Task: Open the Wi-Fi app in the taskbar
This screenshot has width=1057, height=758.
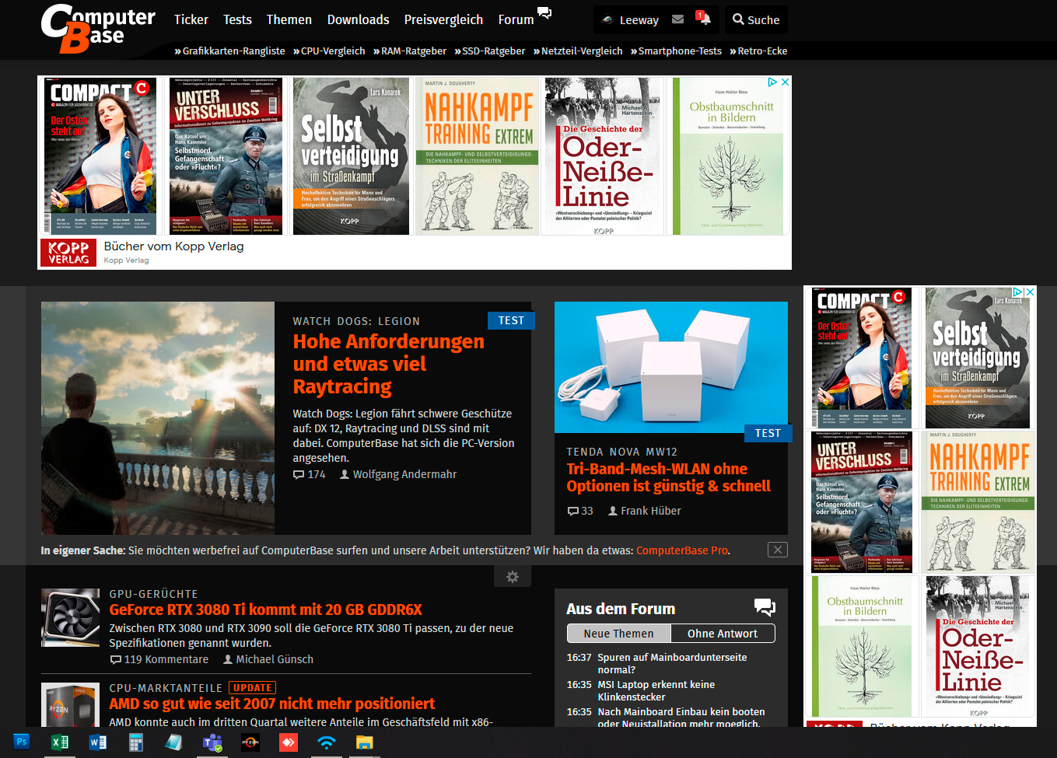Action: coord(327,742)
